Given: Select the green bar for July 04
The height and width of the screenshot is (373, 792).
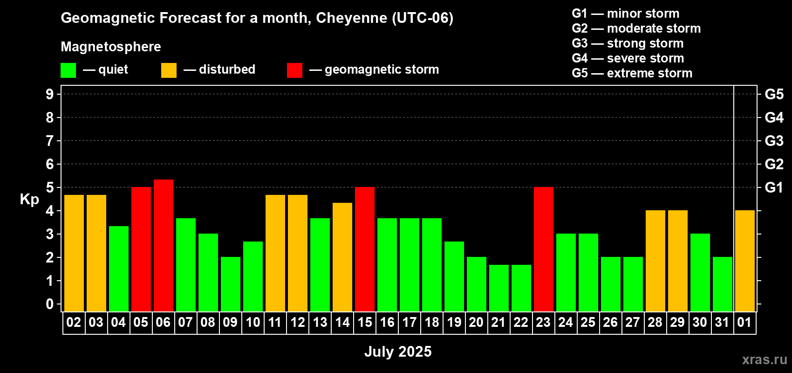Looking at the screenshot, I should (119, 269).
